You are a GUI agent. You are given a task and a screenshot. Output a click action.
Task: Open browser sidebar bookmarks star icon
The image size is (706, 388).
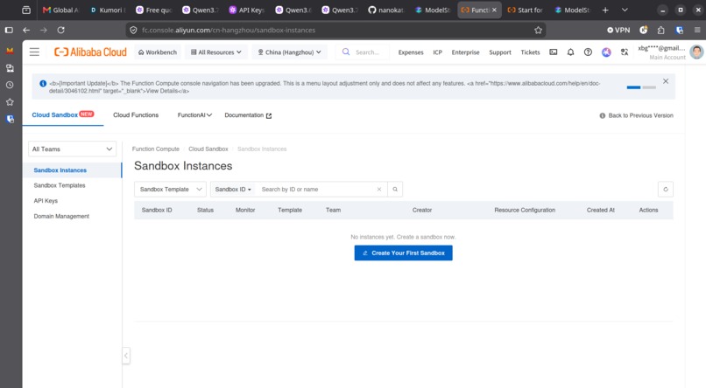click(10, 102)
